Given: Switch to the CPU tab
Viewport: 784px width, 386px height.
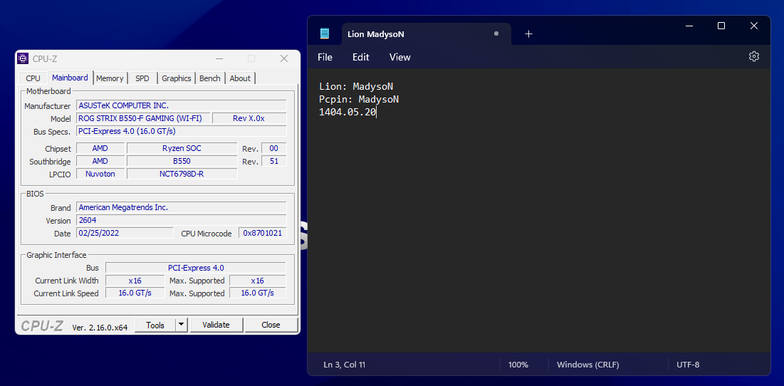Looking at the screenshot, I should point(33,78).
